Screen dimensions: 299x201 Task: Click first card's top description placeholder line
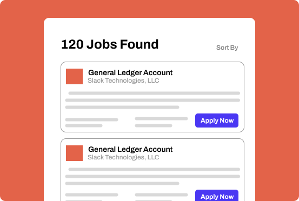click(x=154, y=93)
